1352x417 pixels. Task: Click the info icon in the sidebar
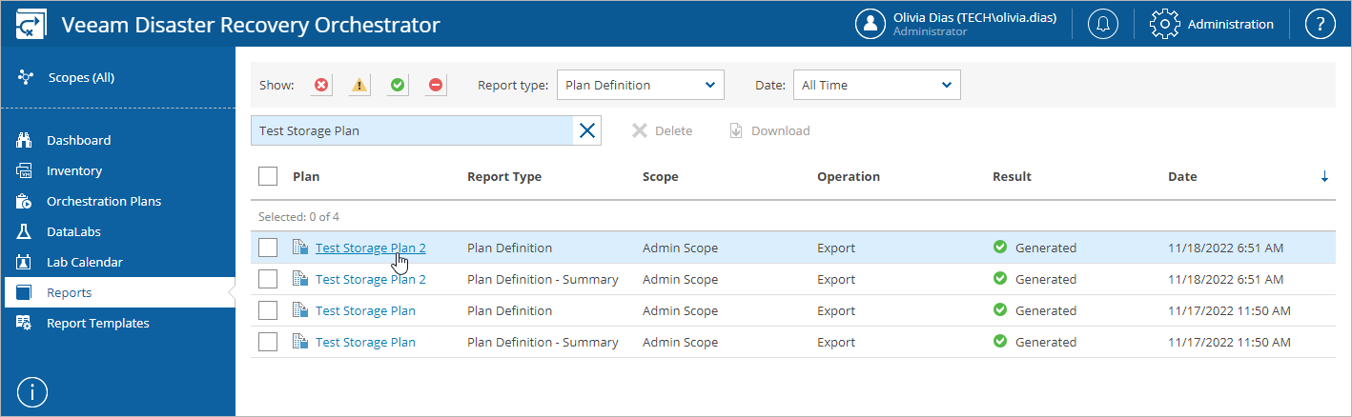click(x=32, y=392)
